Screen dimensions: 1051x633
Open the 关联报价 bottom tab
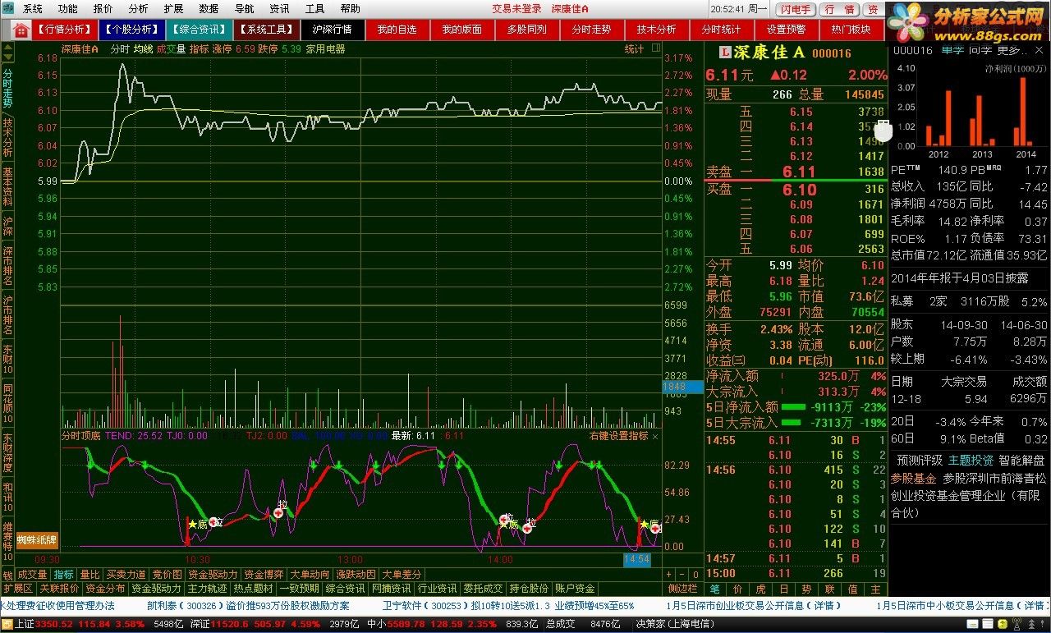[x=59, y=589]
